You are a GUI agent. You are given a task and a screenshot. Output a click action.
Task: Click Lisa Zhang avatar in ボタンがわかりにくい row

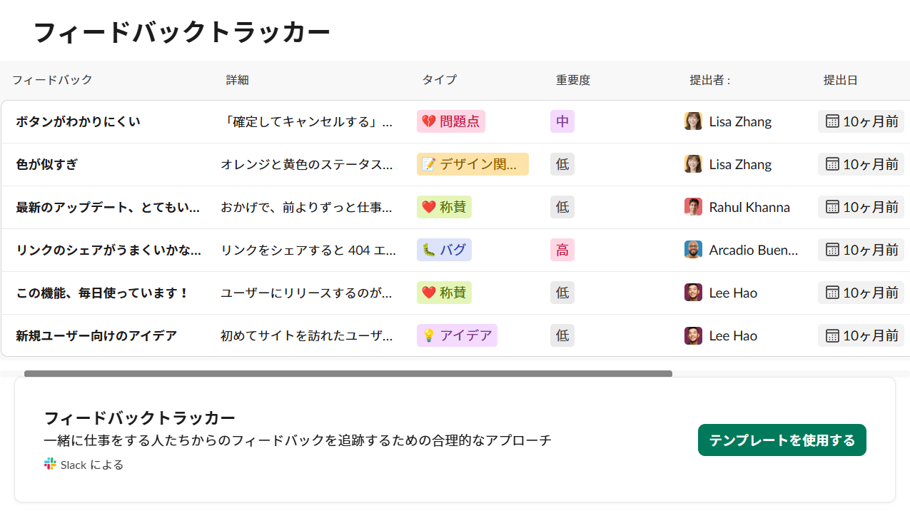[x=693, y=121]
